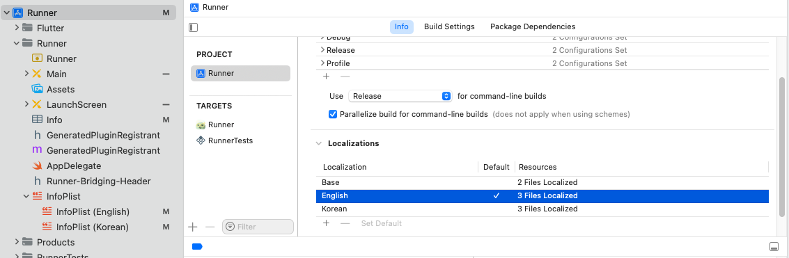Expand the Profile configuration row
The width and height of the screenshot is (789, 258).
click(322, 63)
